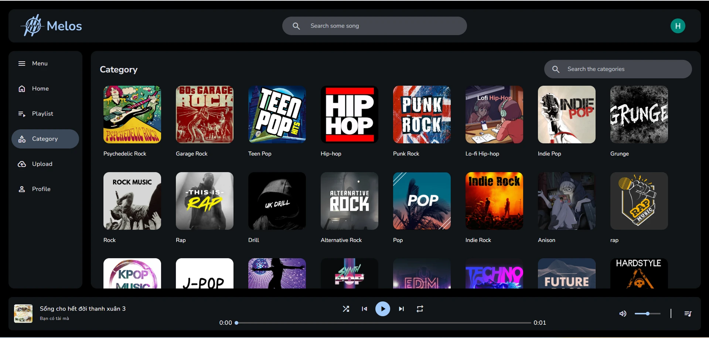Screen dimensions: 709x338
Task: Open the Punk Rock category cover
Action: (x=422, y=115)
